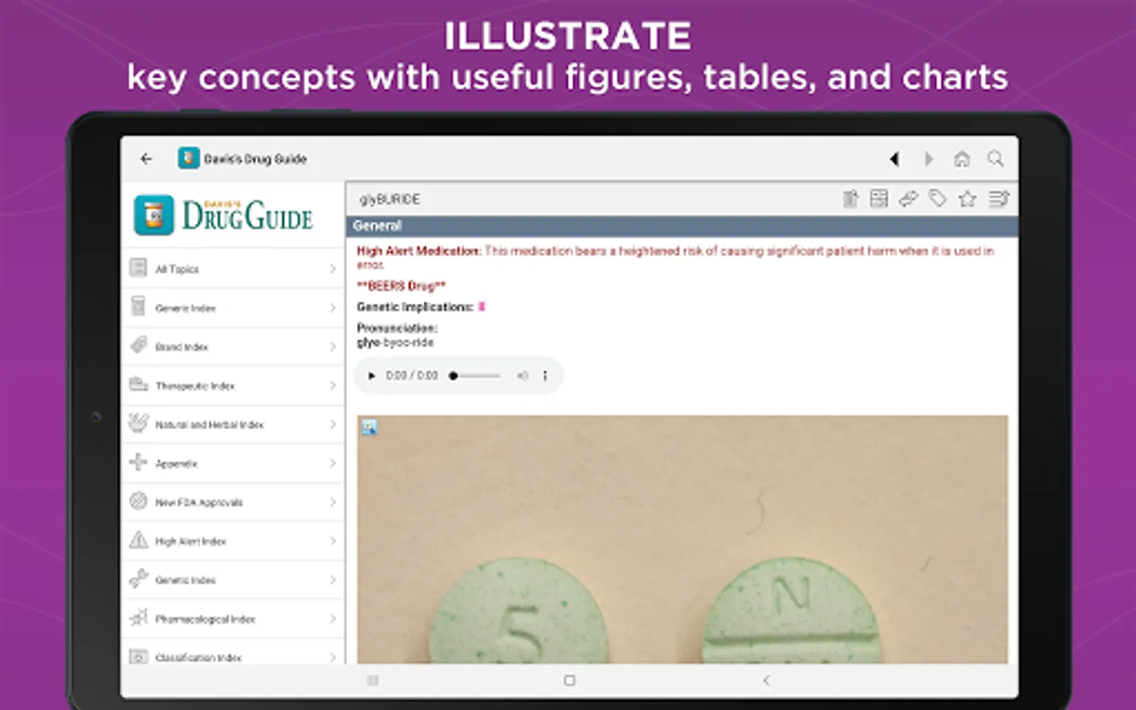This screenshot has width=1136, height=710.
Task: Tap the enlarge image icon on pill photo
Action: 369,428
